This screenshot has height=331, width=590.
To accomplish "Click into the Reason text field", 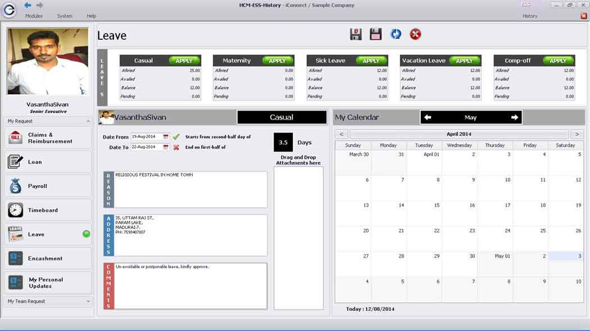I will [191, 190].
